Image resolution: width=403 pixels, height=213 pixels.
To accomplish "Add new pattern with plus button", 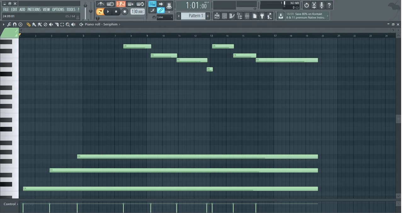I will point(208,16).
